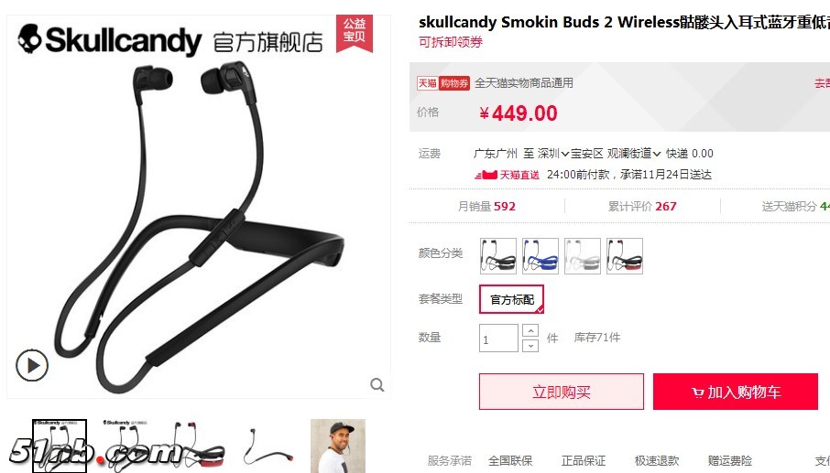This screenshot has width=830, height=473.
Task: Expand the 观澜街道 district dropdown
Action: coord(634,154)
